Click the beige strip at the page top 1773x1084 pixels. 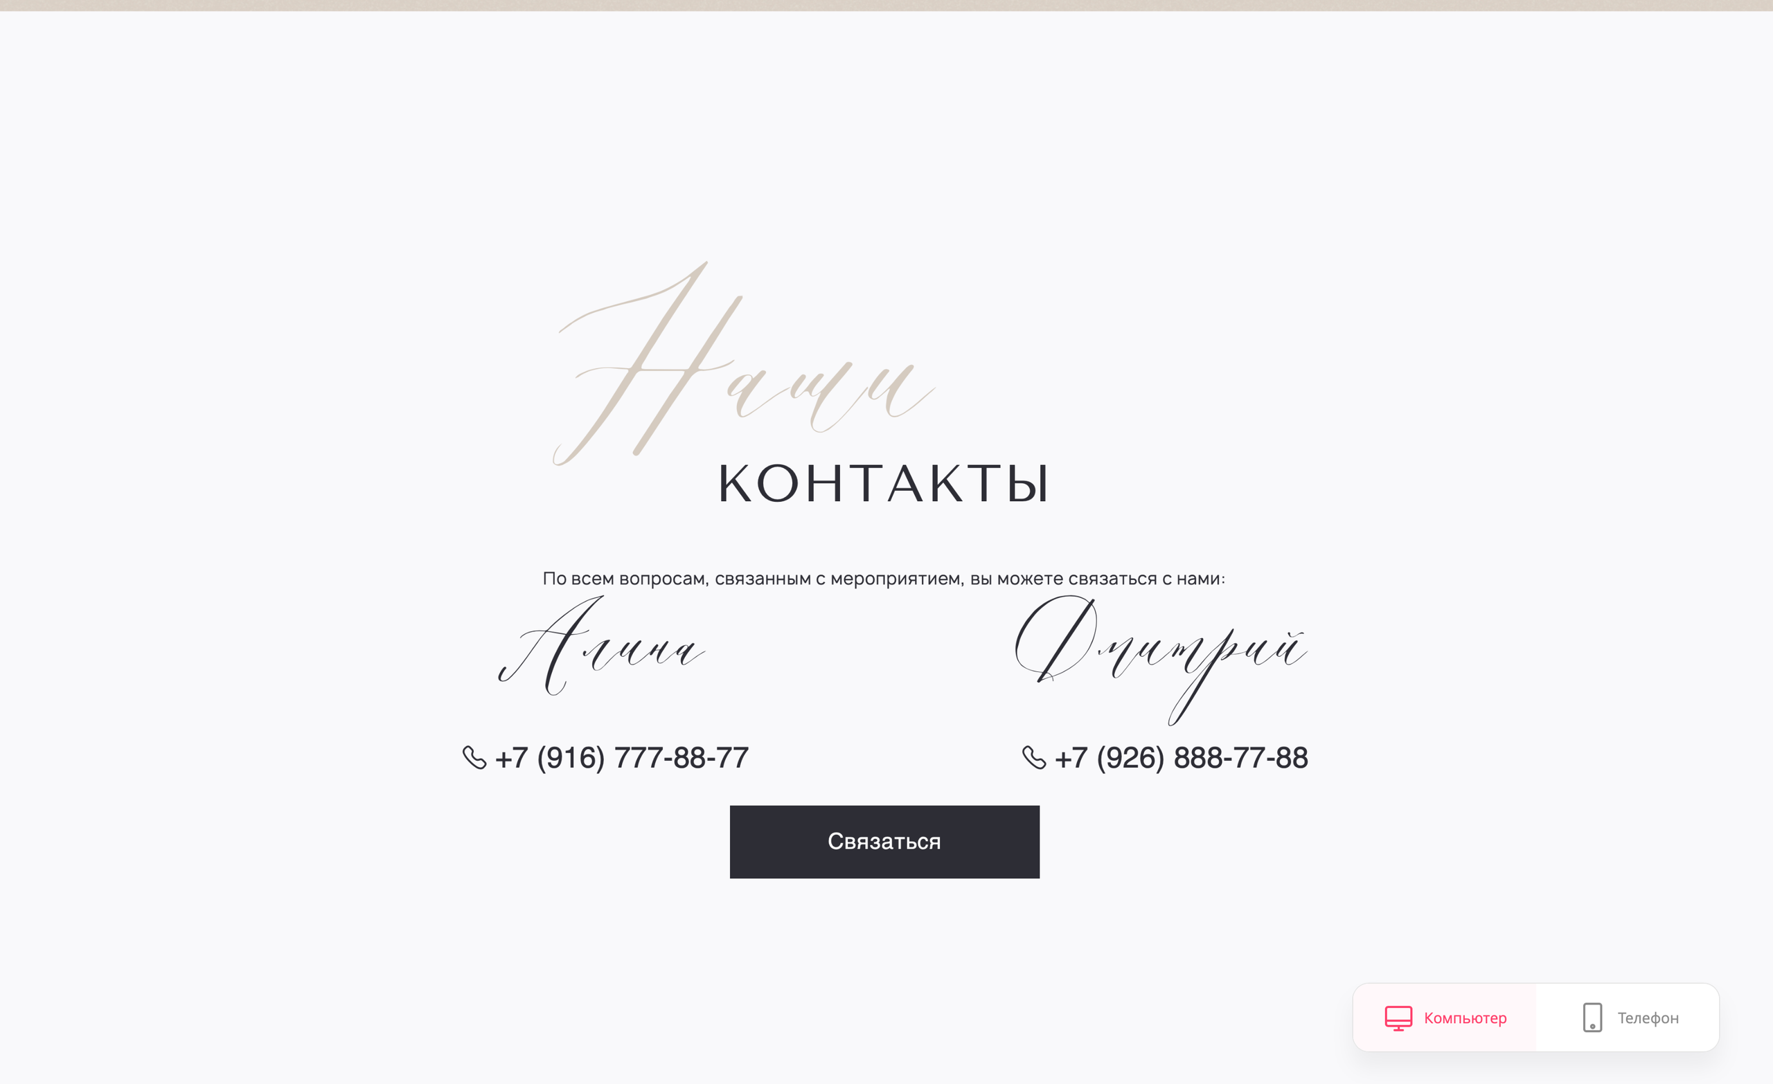pos(886,5)
